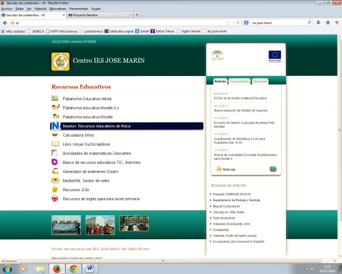342x274 pixels.
Task: Open the Proyecto COMENIUS 2012/14 link
Action: 231,194
